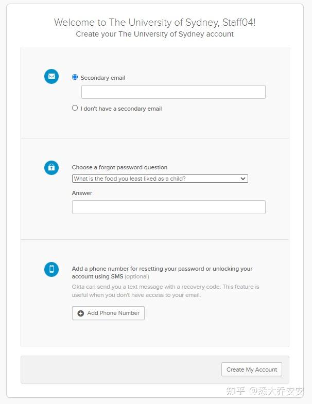Screen dimensions: 312x404
Task: Click the Welcome to The University of Sydney heading
Action: 154,22
